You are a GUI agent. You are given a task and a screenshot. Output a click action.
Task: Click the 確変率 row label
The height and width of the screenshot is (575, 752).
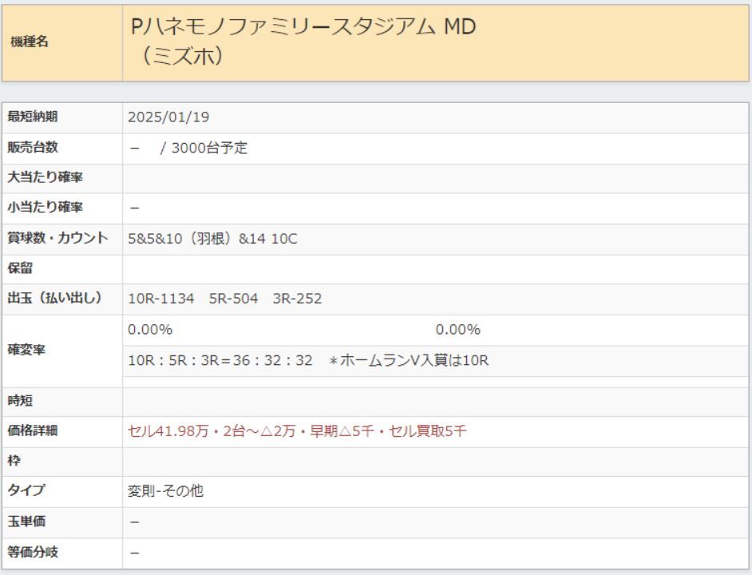point(26,350)
